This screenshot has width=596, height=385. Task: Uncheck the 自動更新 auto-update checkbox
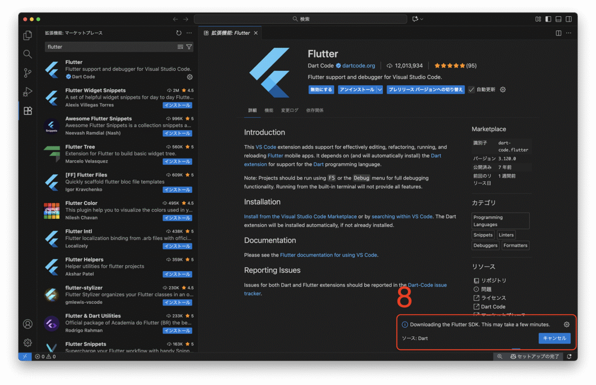click(x=471, y=90)
